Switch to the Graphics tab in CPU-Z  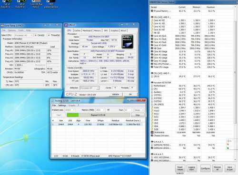pos(115,30)
